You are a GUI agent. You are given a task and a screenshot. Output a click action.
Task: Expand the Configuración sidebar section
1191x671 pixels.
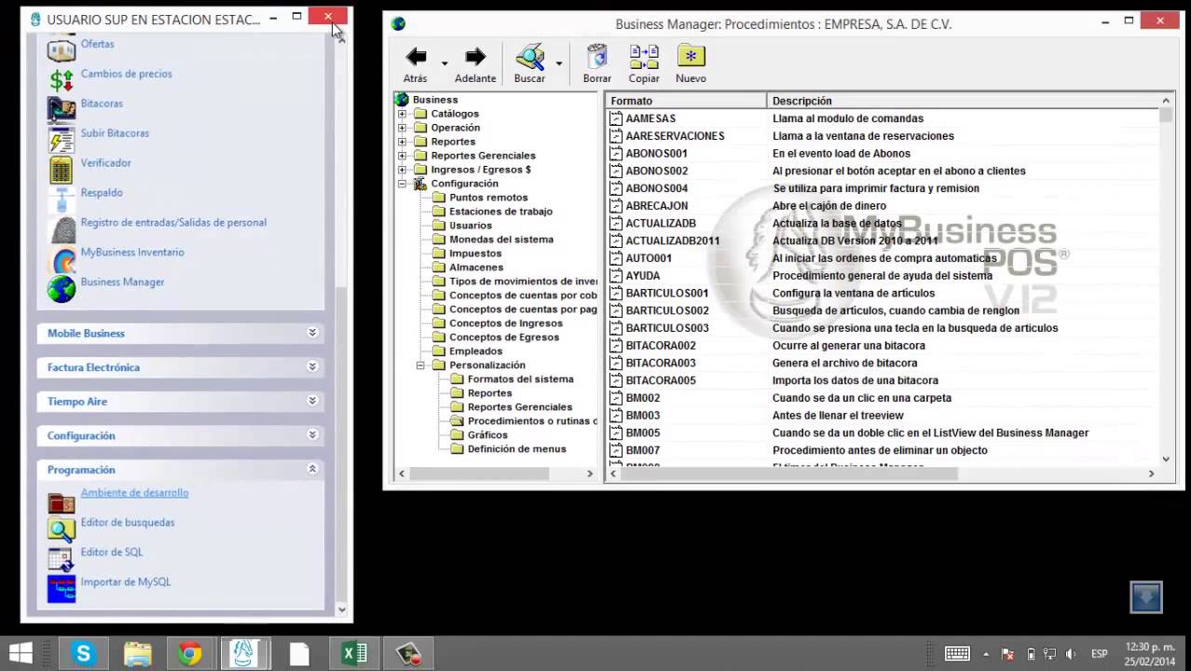coord(312,435)
